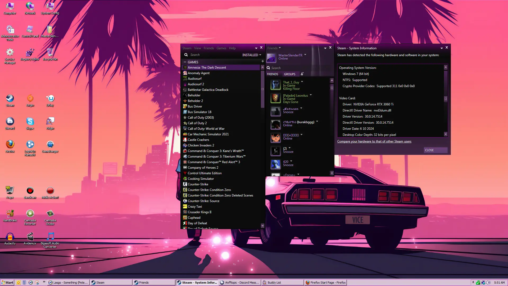This screenshot has height=286, width=508.
Task: Select the Skype desktop icon
Action: [30, 123]
